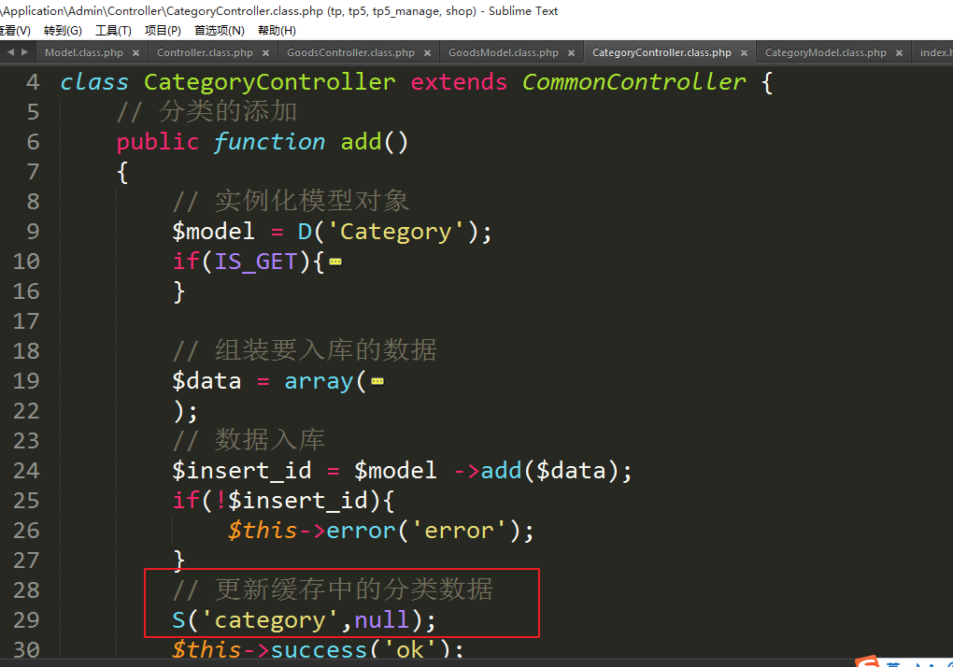Close the GoodsModel.class.php tab
The width and height of the screenshot is (953, 667).
[x=571, y=53]
